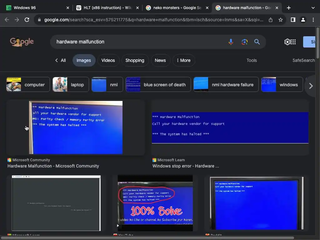The width and height of the screenshot is (320, 240).
Task: Click the horizontal scrollbar at bottom
Action: click(148, 238)
